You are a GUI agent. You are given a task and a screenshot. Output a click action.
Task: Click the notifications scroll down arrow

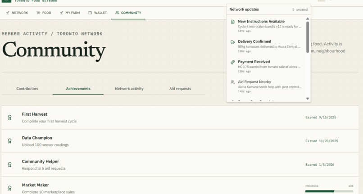308,99
